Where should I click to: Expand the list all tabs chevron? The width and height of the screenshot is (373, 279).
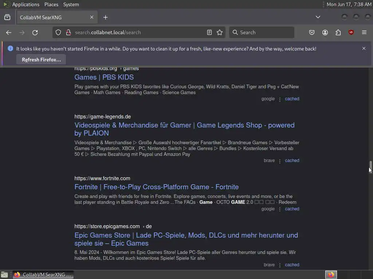[318, 17]
